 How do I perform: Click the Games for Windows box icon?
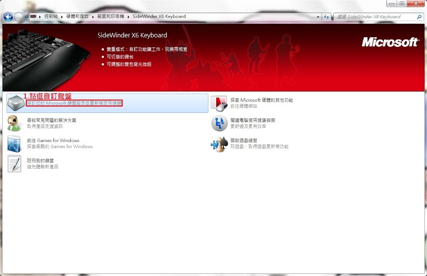point(14,143)
